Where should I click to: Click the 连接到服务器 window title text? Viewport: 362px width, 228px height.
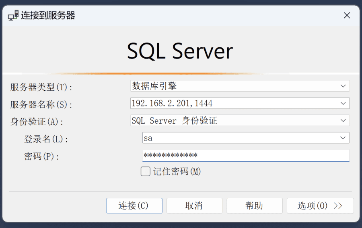pyautogui.click(x=48, y=15)
